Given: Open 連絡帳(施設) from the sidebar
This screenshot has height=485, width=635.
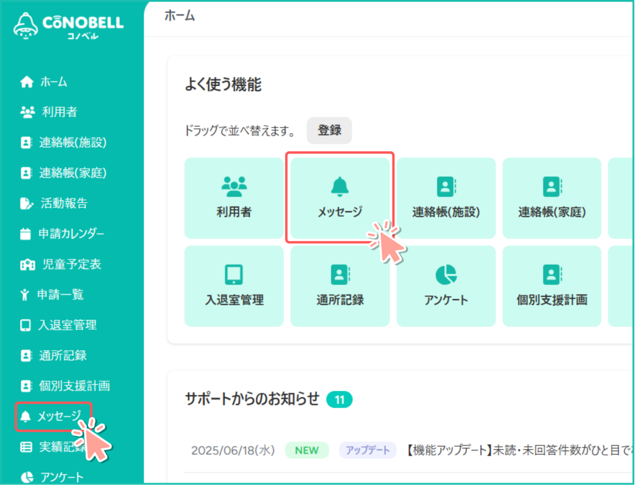Looking at the screenshot, I should click(x=72, y=143).
